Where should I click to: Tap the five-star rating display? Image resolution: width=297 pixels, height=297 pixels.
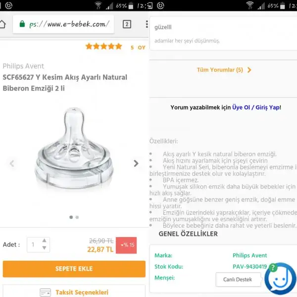click(x=103, y=47)
